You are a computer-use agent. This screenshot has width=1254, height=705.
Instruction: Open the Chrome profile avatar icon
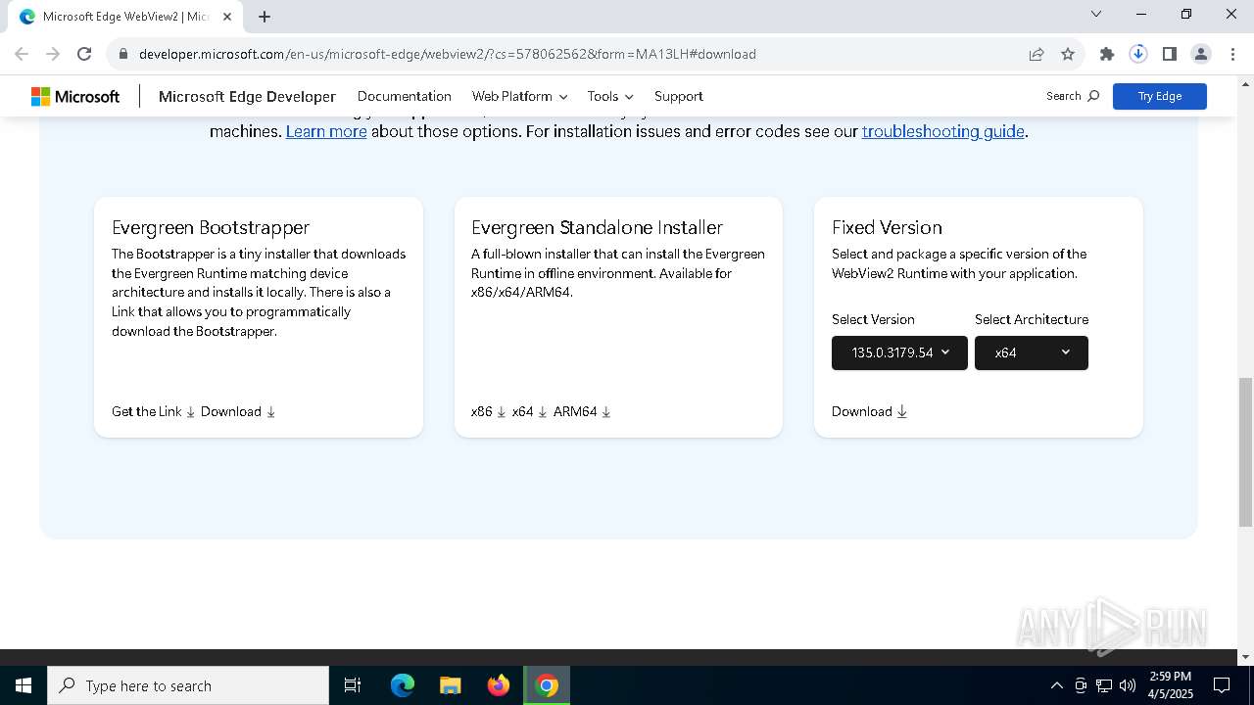click(1201, 54)
